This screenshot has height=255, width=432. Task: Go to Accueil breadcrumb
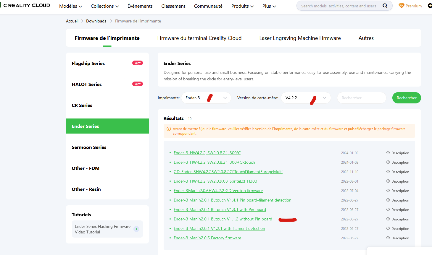click(x=72, y=21)
